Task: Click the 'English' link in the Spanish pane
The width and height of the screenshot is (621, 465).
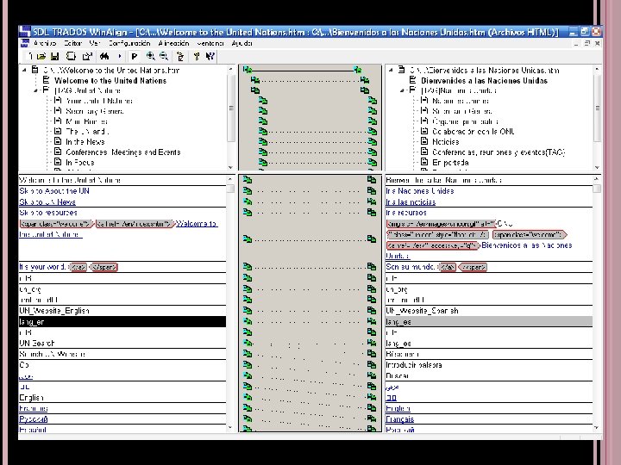Action: coord(398,408)
